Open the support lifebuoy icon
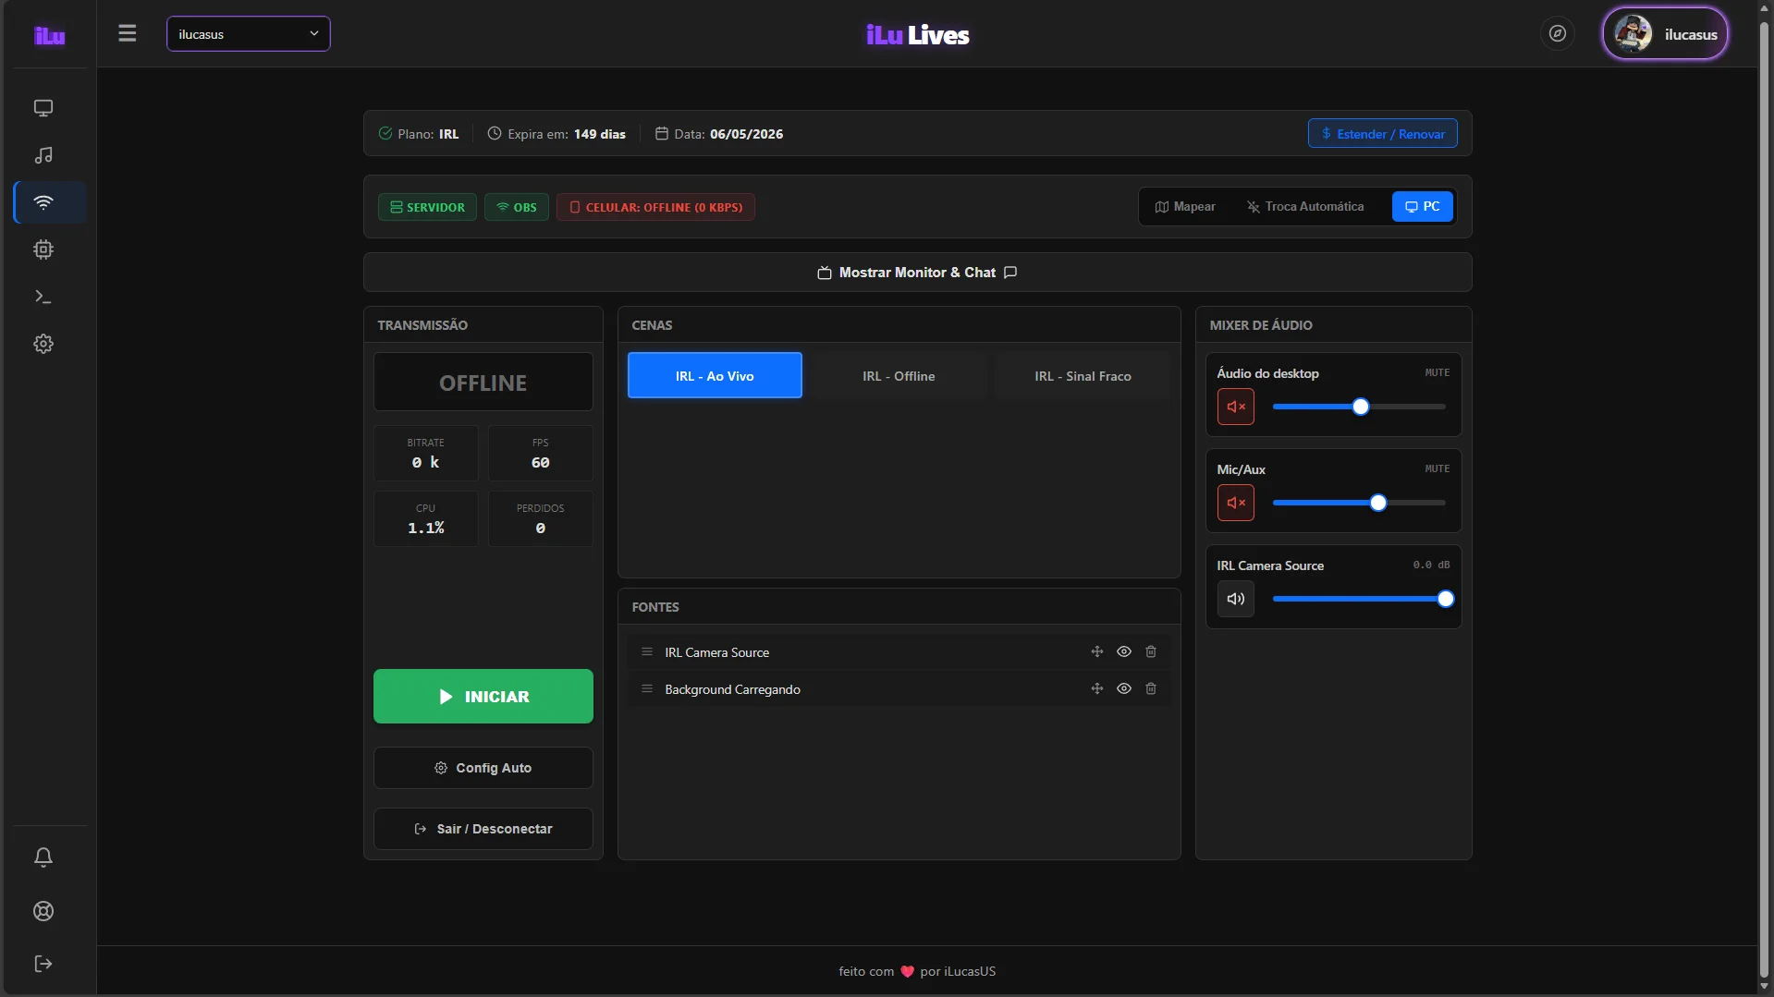1774x997 pixels. [43, 911]
